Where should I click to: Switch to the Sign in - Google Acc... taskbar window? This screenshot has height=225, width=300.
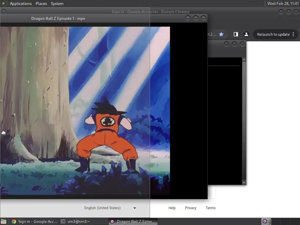(x=35, y=221)
